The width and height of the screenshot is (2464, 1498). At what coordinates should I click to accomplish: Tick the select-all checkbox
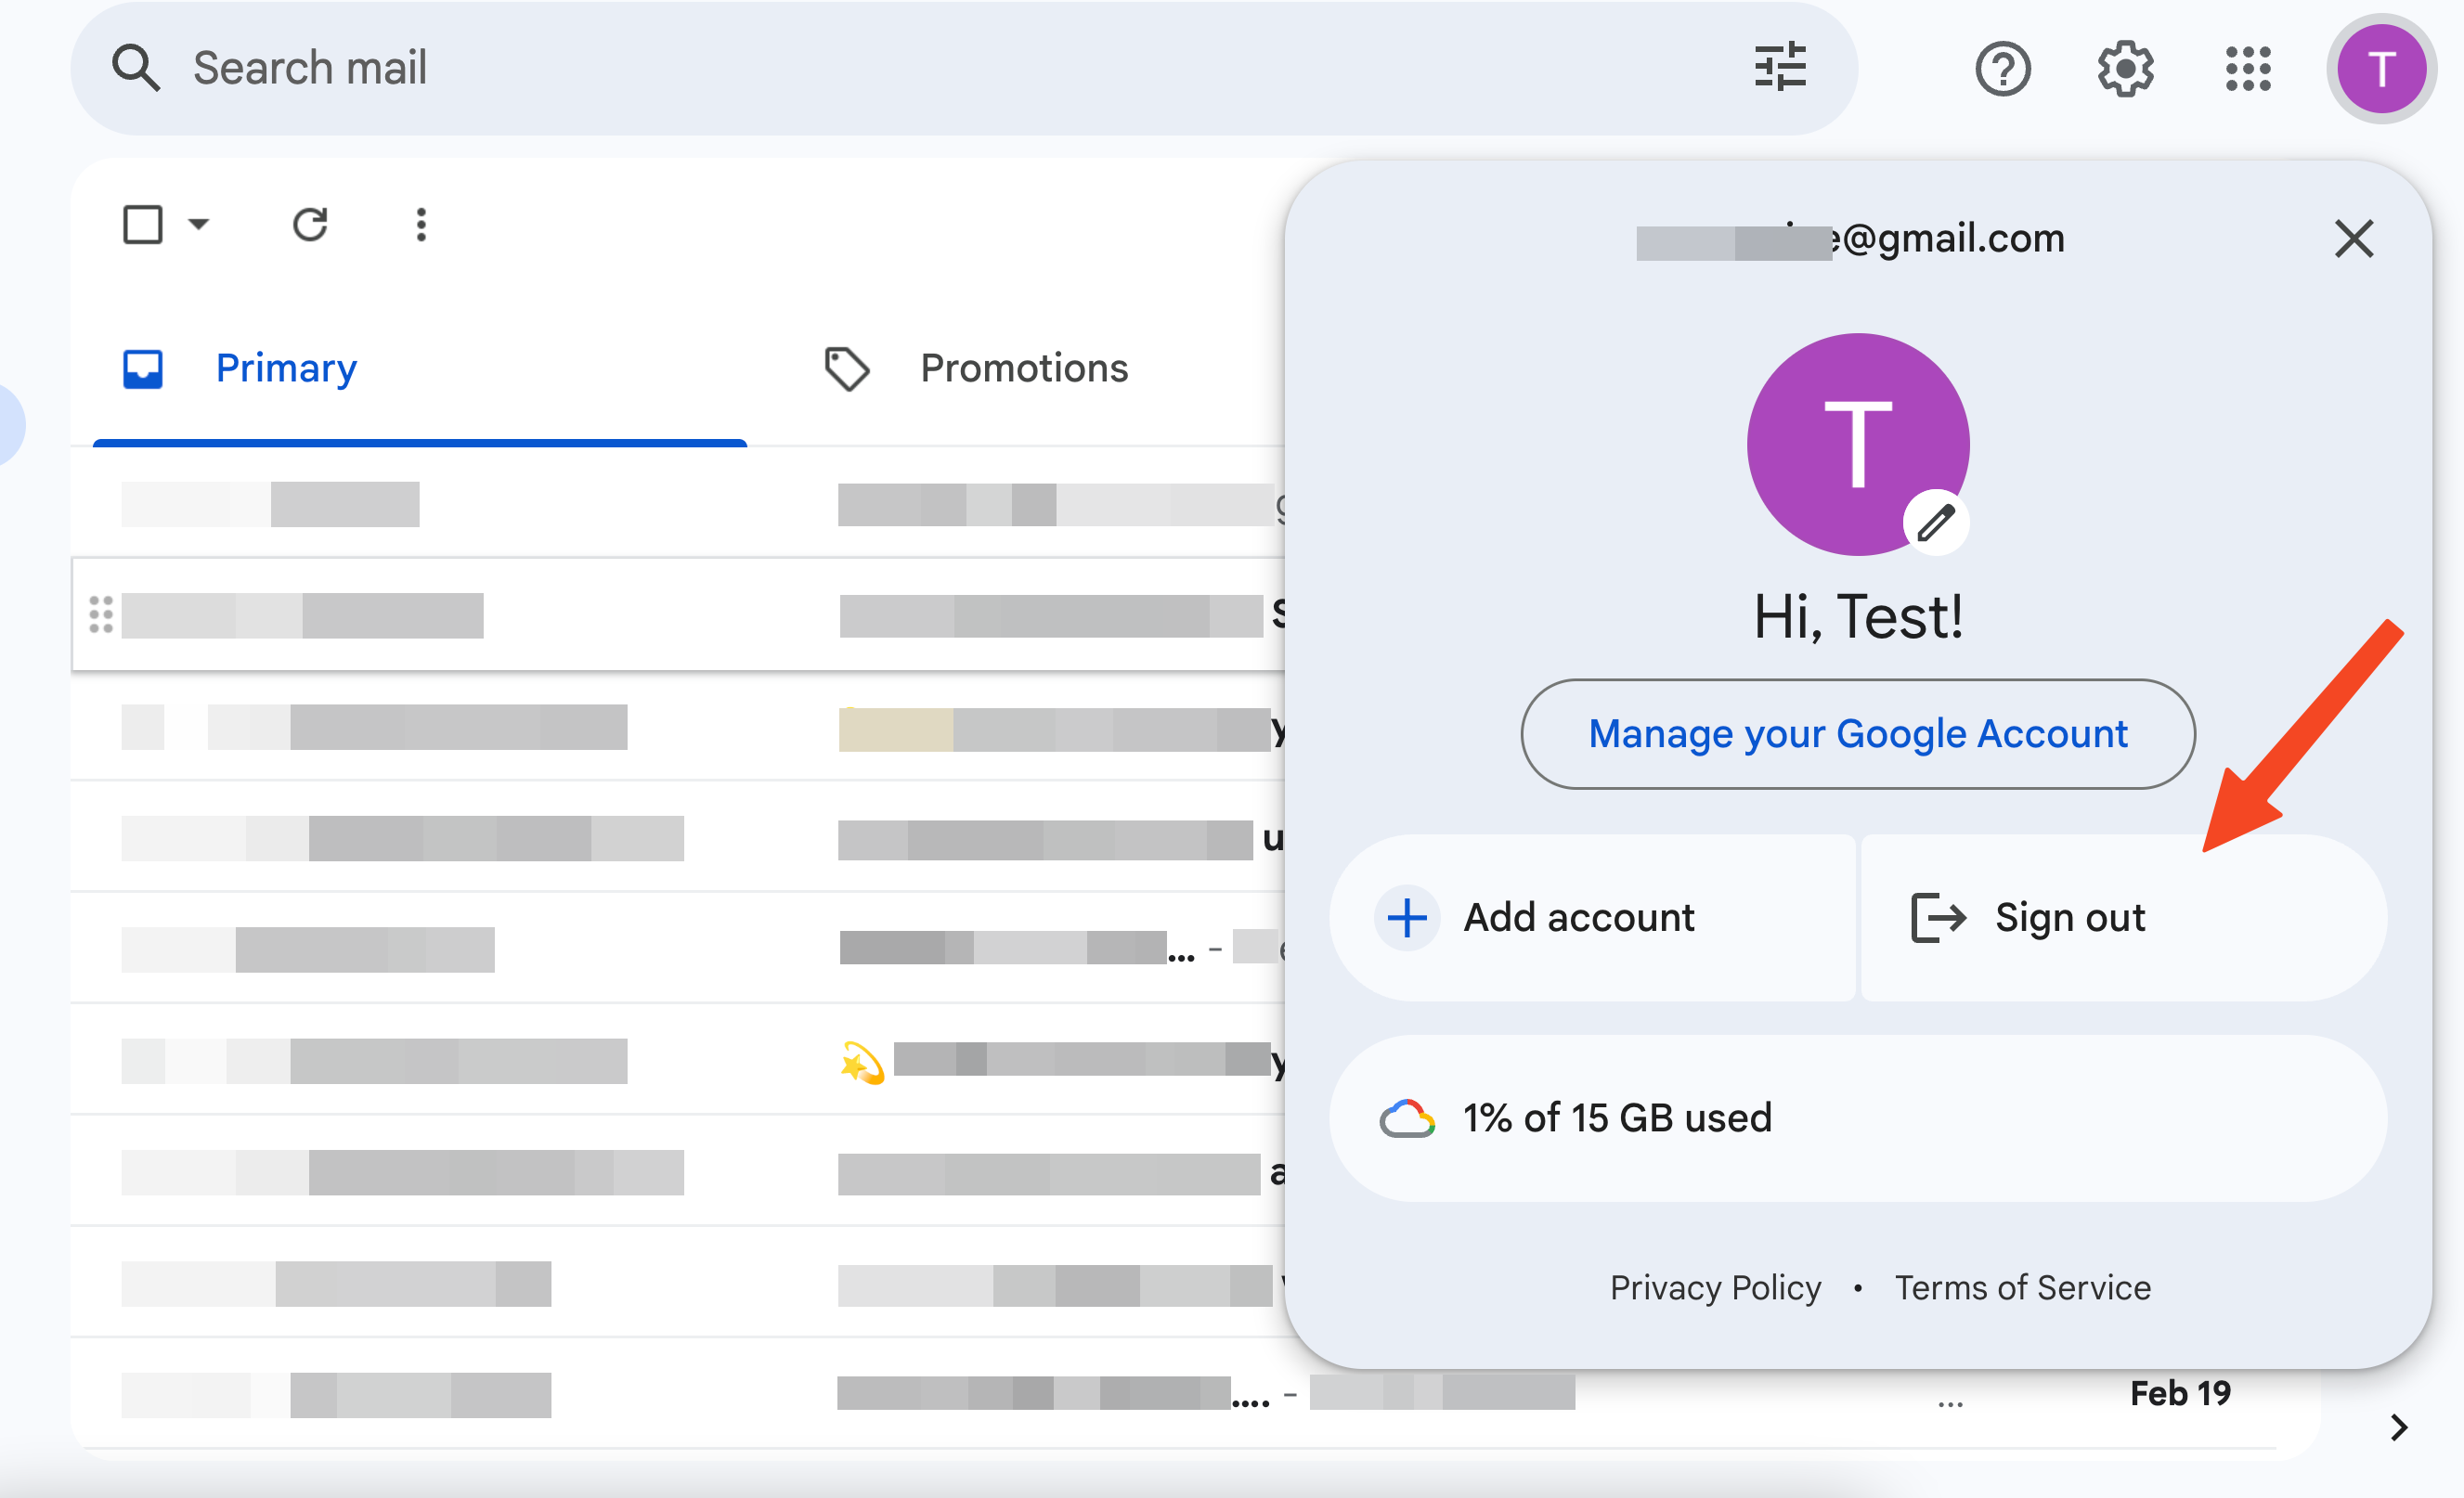[143, 224]
